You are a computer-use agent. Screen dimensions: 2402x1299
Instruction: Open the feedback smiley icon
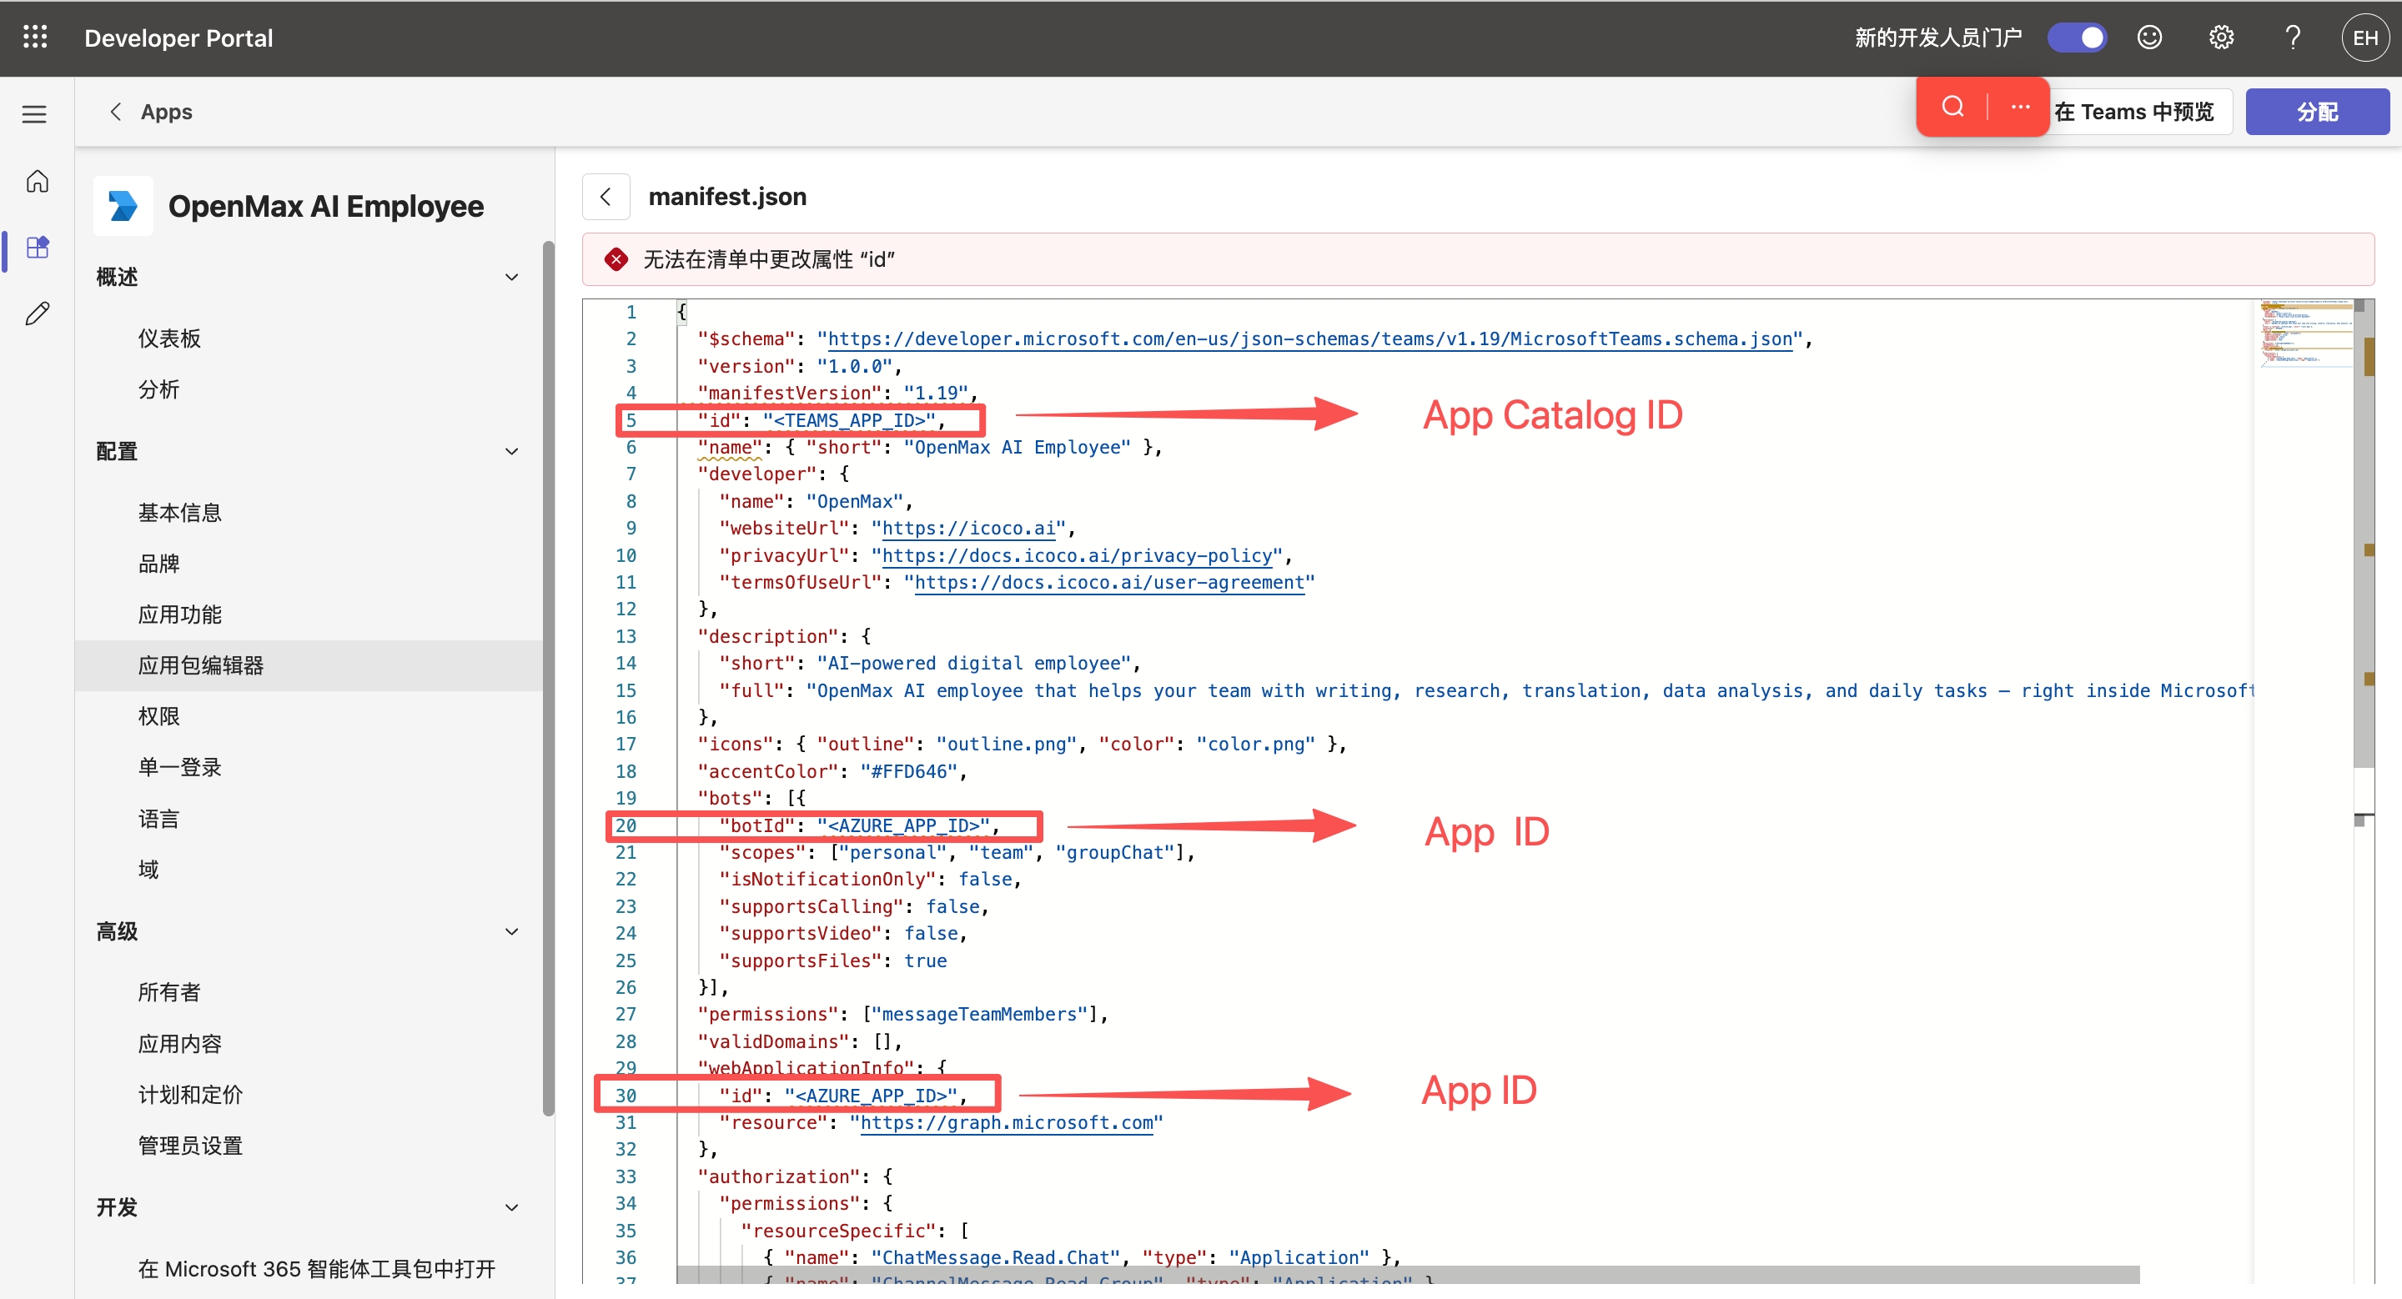[x=2149, y=38]
